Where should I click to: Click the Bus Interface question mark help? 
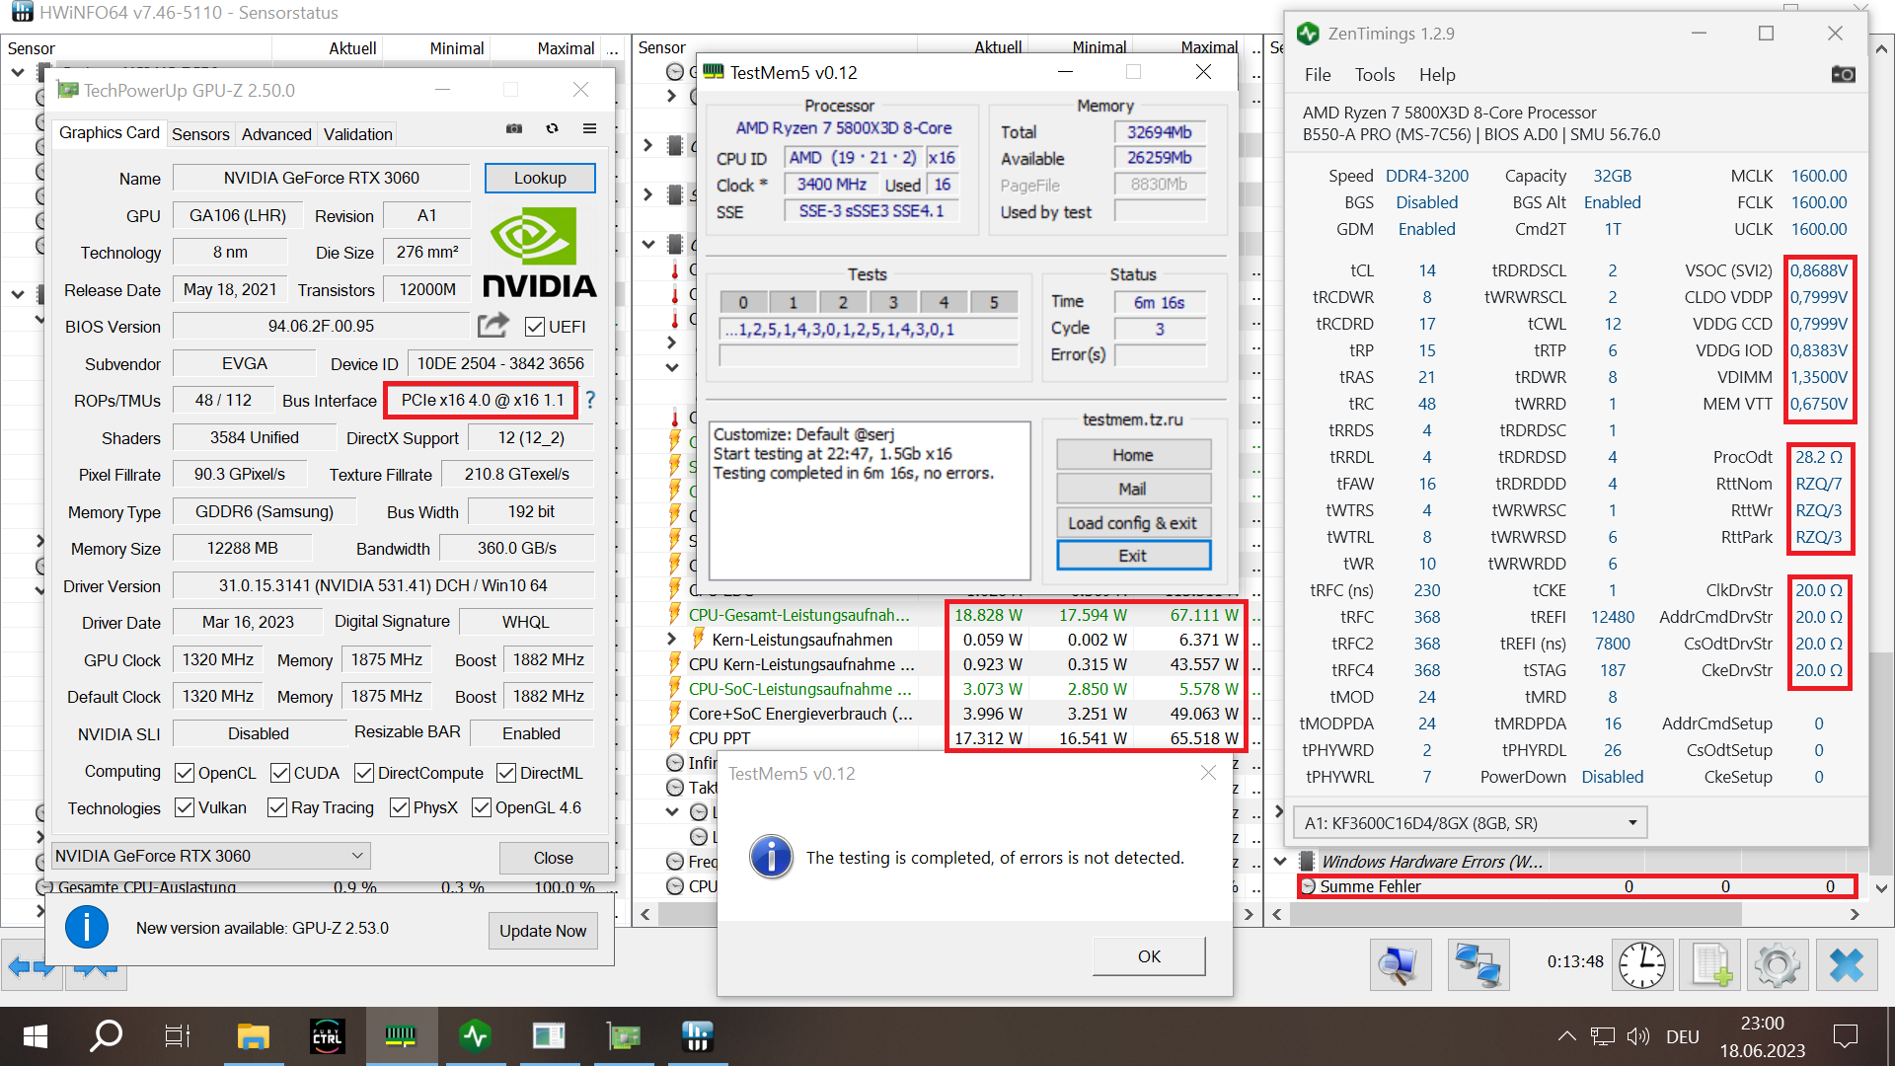click(x=590, y=400)
